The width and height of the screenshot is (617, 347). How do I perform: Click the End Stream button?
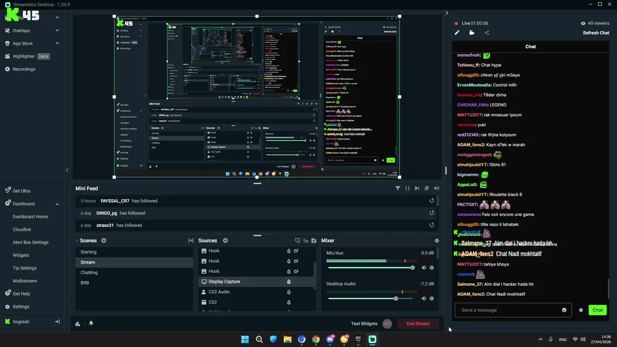point(418,324)
